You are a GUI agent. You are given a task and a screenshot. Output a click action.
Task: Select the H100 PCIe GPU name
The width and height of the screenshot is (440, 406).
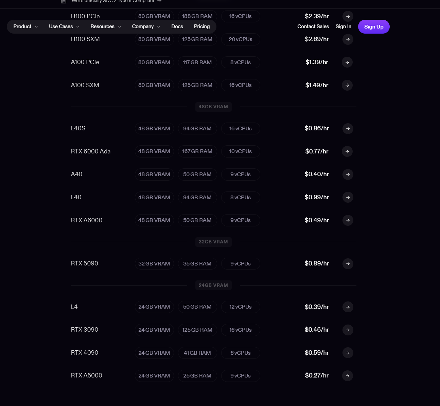(x=85, y=16)
